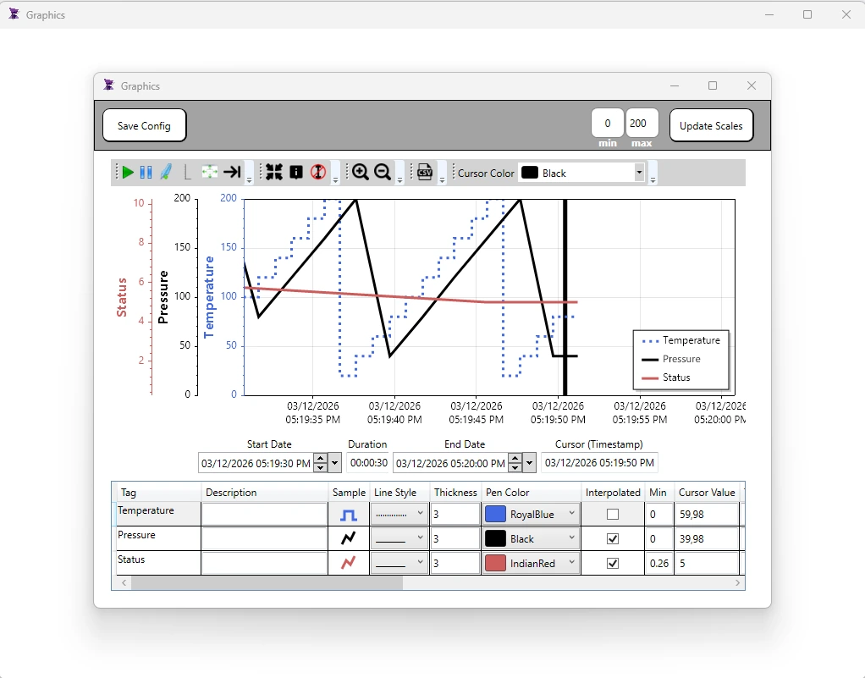Click the scrollbar left arrow

(x=124, y=583)
